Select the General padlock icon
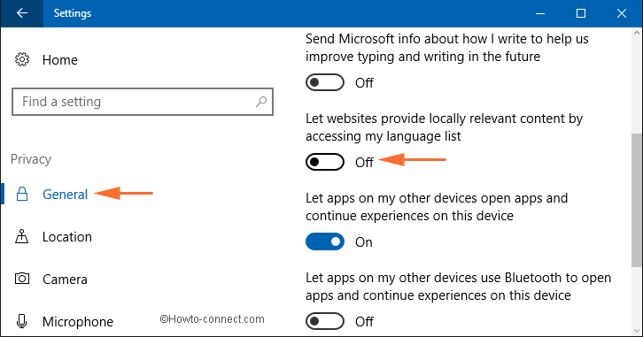643x337 pixels. [22, 194]
